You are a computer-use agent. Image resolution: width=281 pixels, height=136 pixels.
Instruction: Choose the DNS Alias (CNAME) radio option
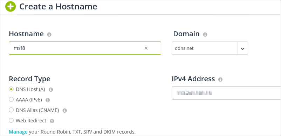pyautogui.click(x=11, y=110)
